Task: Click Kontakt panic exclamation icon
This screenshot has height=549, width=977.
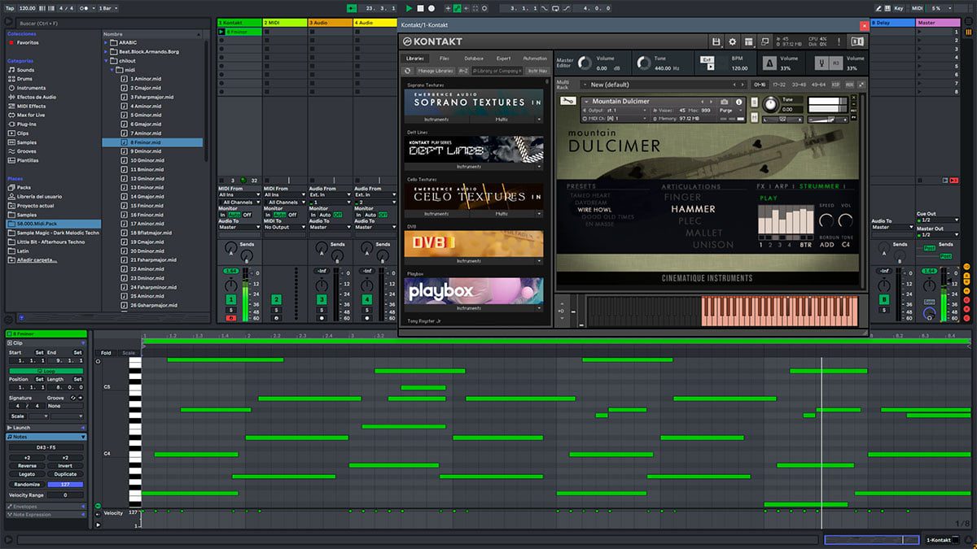Action: tap(838, 41)
